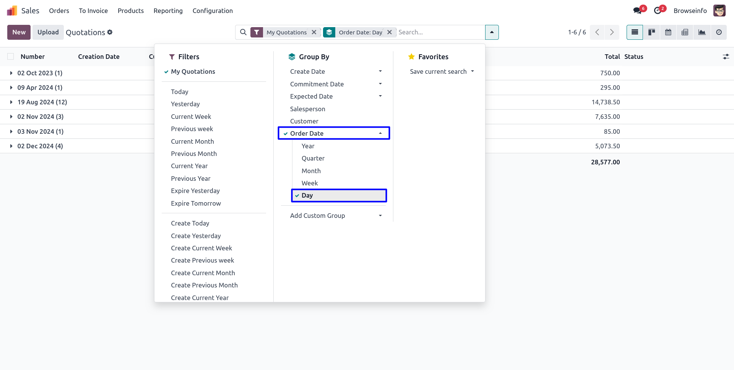This screenshot has height=370, width=734.
Task: Focus the Search input field
Action: click(x=440, y=32)
